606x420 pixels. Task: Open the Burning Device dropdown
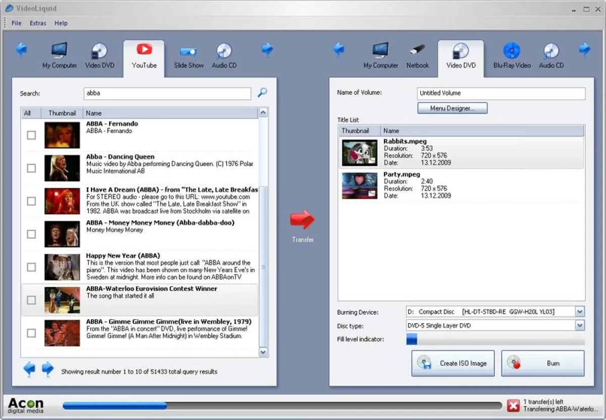click(x=579, y=312)
